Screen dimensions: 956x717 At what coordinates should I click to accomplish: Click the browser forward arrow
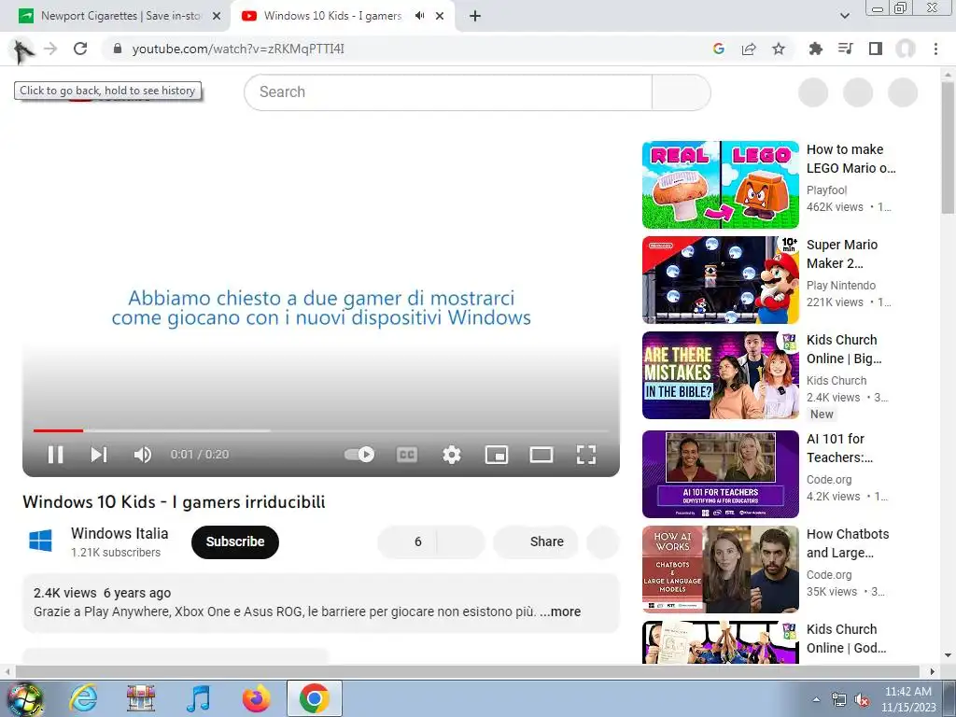[x=50, y=49]
